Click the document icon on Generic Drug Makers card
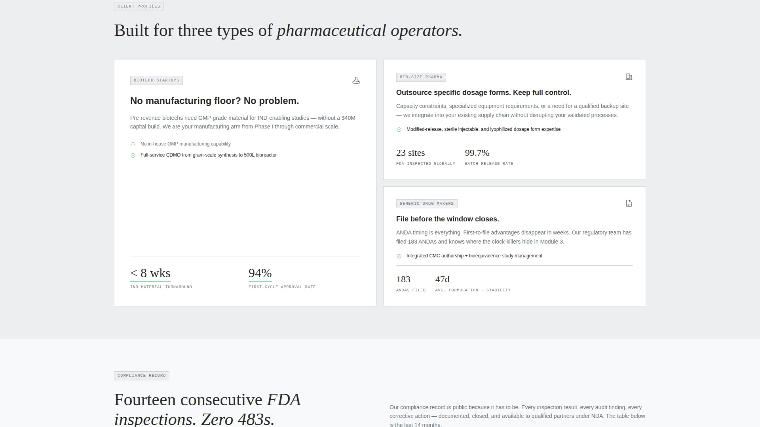 click(x=629, y=203)
